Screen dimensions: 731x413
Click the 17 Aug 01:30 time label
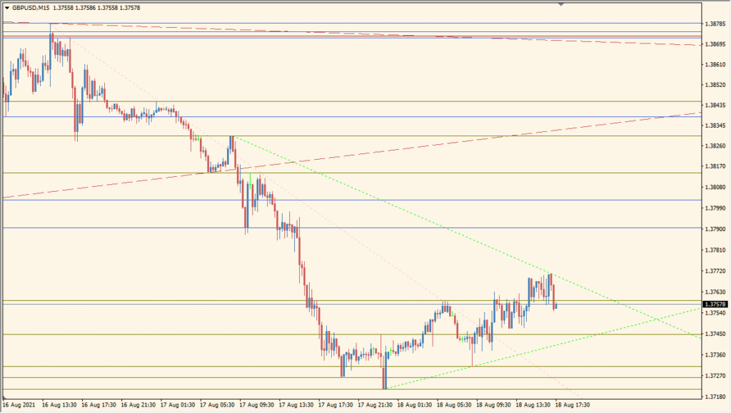[x=178, y=405]
